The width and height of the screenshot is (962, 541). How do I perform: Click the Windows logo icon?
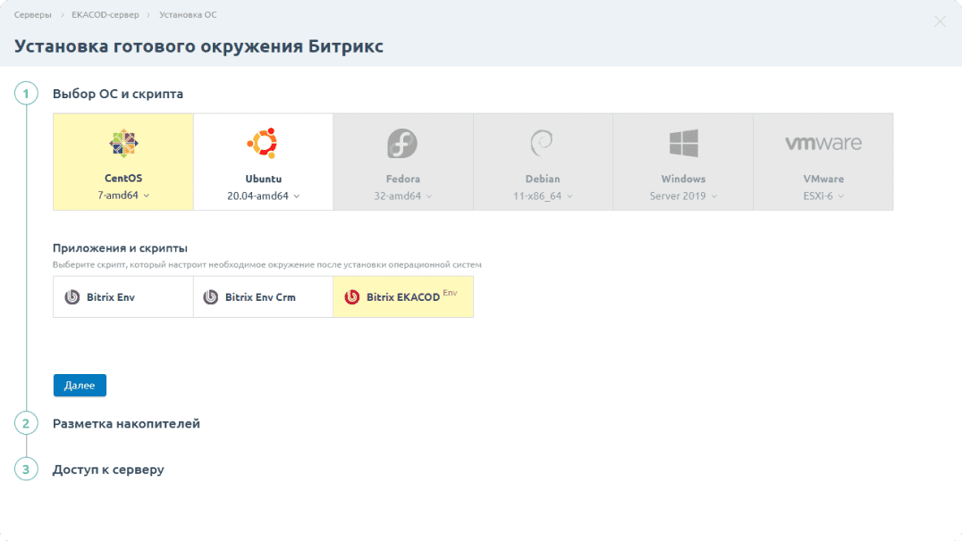[x=683, y=143]
